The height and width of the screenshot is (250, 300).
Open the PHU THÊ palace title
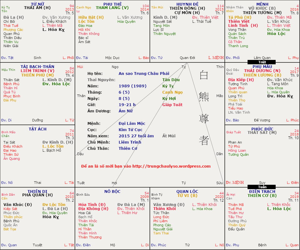[112, 4]
